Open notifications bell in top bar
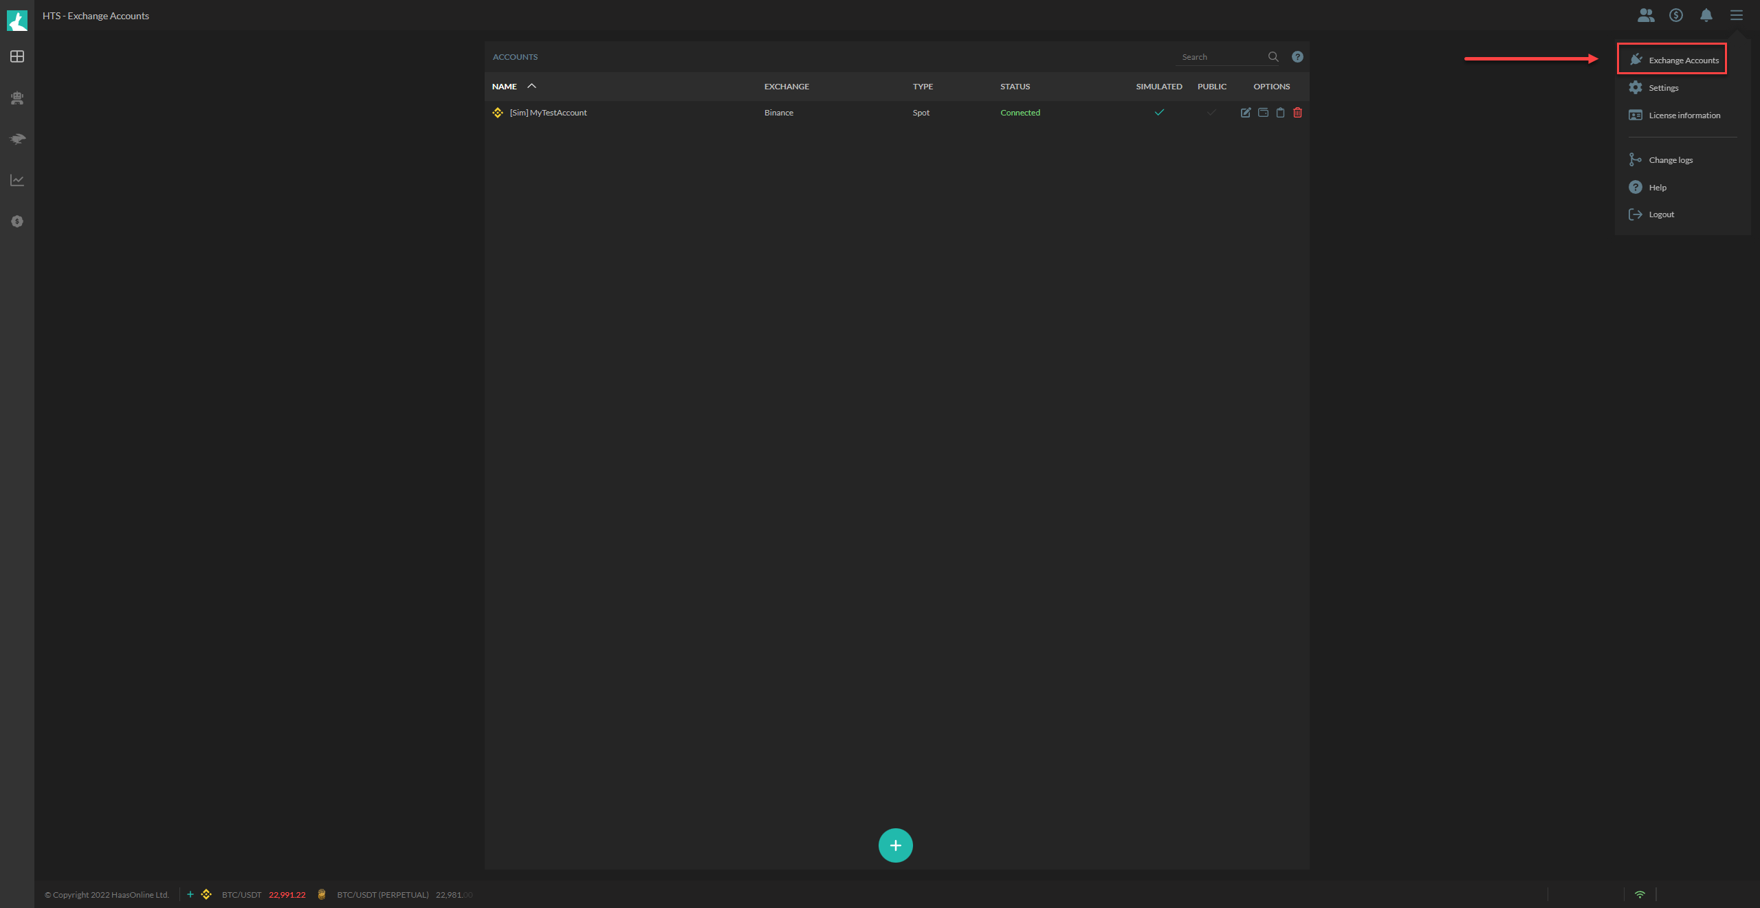 click(x=1706, y=15)
